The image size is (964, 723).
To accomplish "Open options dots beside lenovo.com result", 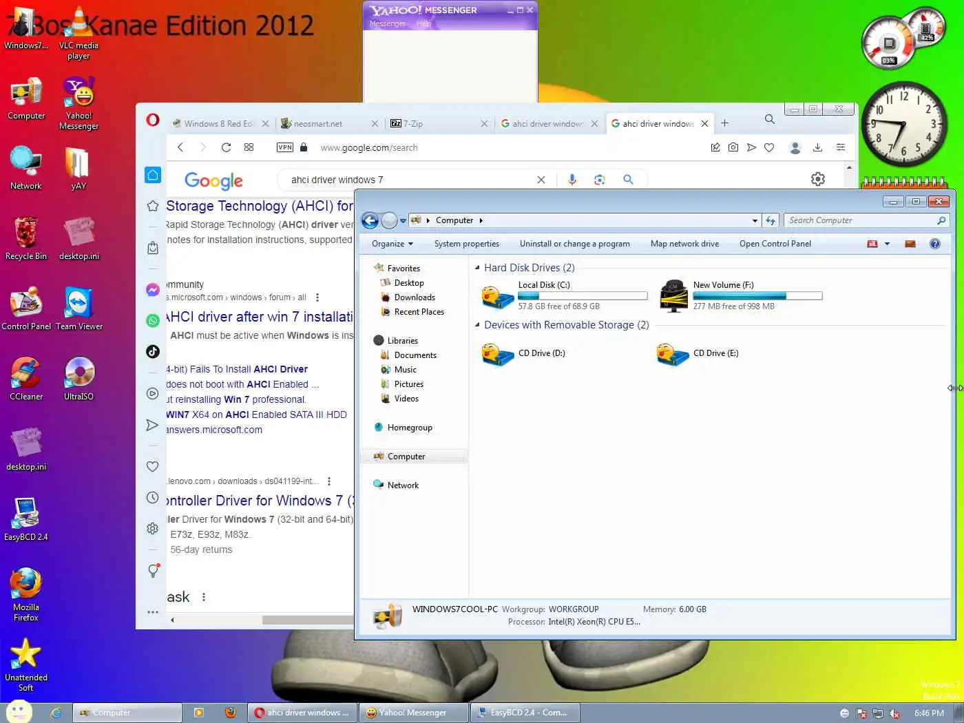I will click(x=329, y=481).
